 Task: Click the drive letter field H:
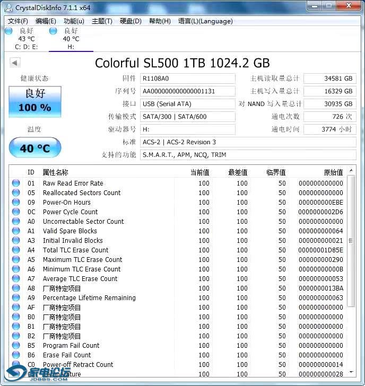(x=187, y=129)
